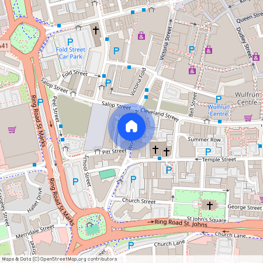Select the shopping bag icon on Dudley Street
Screen dimensions: 263x263
pyautogui.click(x=256, y=57)
